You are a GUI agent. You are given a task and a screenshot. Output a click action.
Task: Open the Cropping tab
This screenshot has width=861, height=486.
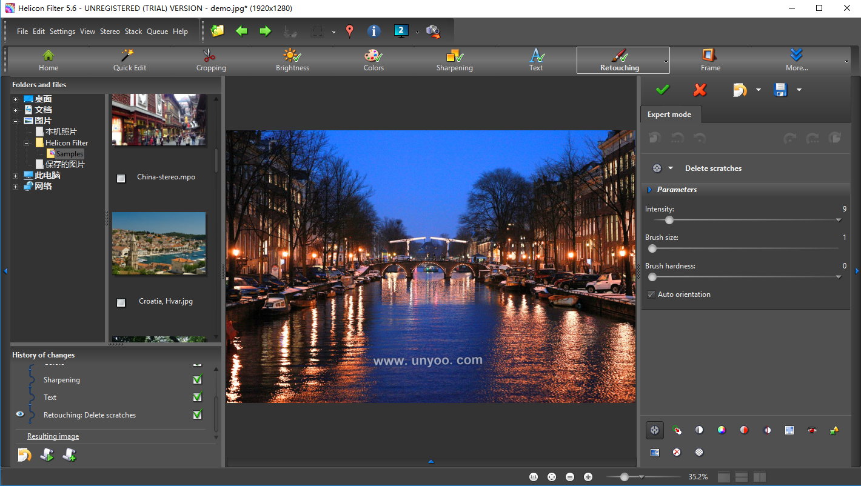[x=211, y=61]
